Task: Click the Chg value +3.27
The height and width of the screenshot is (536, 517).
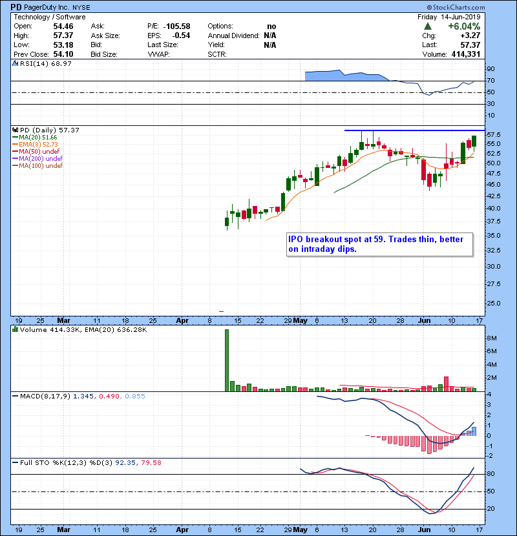Action: [x=470, y=36]
